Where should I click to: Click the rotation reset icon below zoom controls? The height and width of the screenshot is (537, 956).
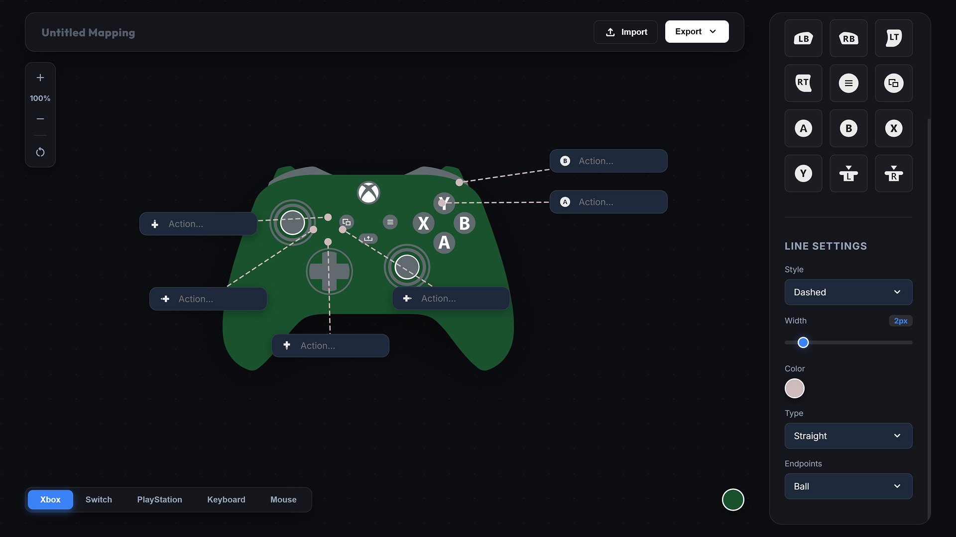pos(40,152)
